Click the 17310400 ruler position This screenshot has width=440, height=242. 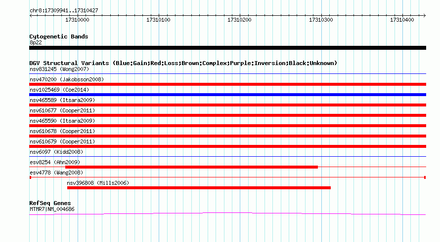tap(402, 20)
